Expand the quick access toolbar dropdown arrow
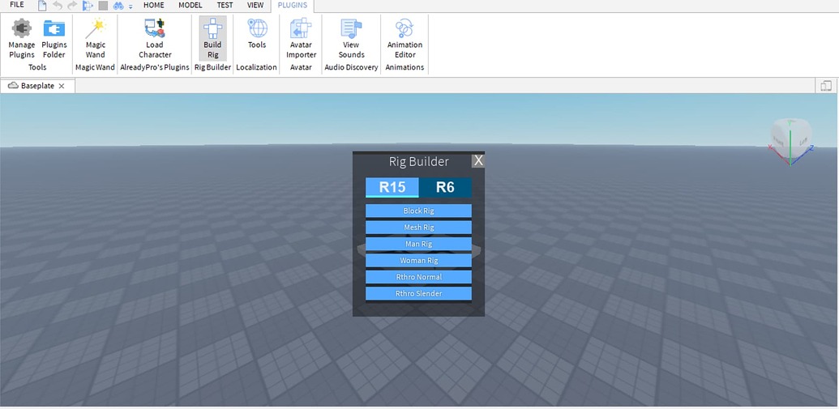This screenshot has height=409, width=839. 131,6
